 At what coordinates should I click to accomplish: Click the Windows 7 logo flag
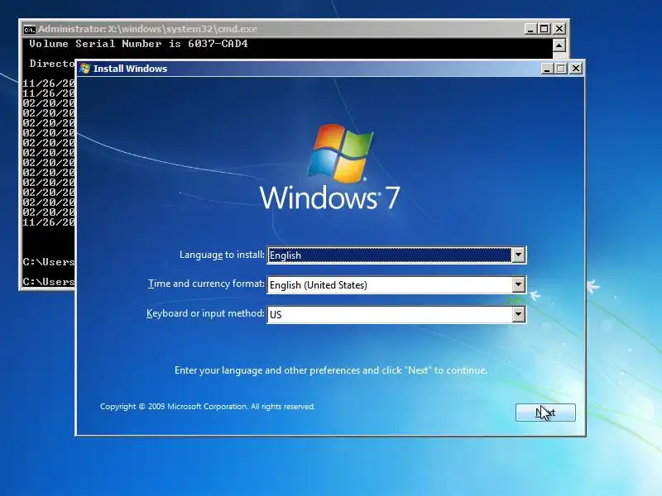click(340, 153)
